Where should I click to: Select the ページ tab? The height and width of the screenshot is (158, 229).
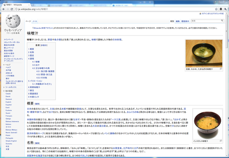[28, 21]
